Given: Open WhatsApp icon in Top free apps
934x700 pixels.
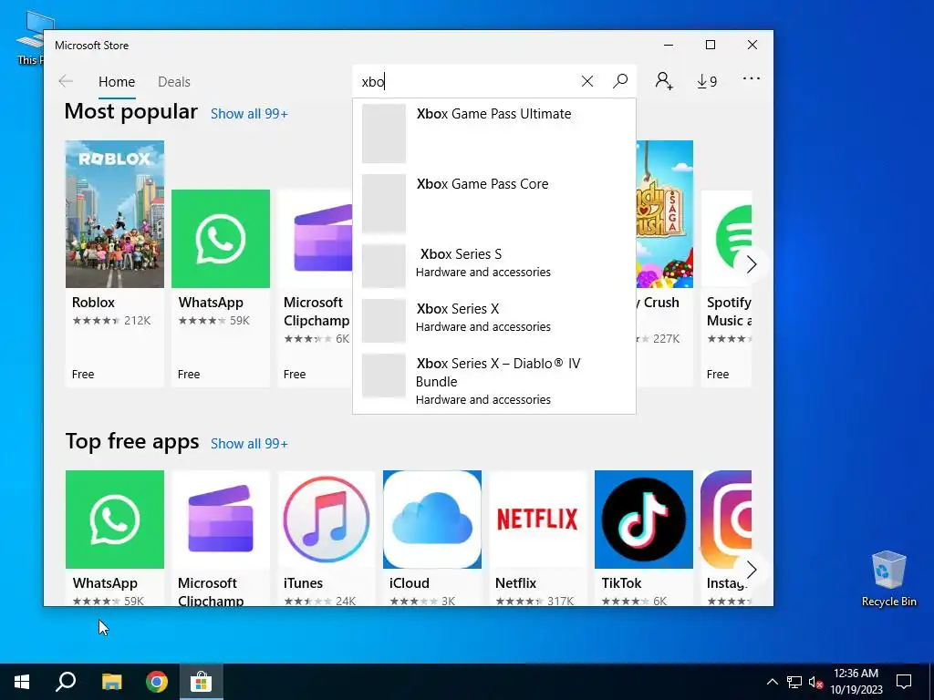Looking at the screenshot, I should [114, 519].
